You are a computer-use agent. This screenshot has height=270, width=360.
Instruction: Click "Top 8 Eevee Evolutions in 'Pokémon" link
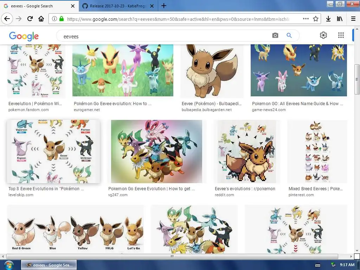46,189
